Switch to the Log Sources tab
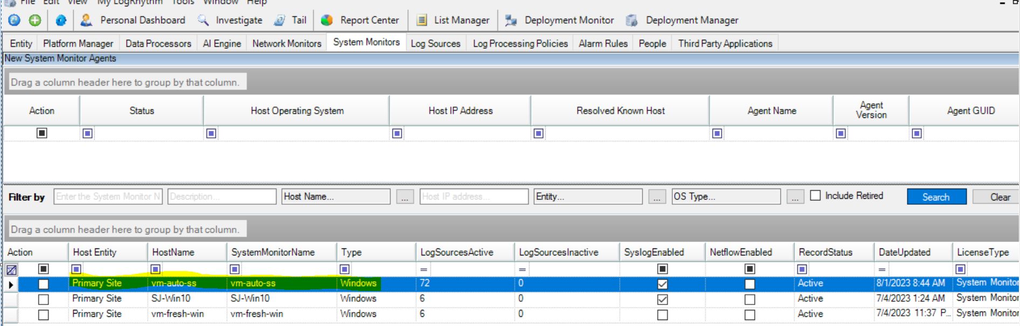Screen dimensions: 1020x326 tap(435, 44)
